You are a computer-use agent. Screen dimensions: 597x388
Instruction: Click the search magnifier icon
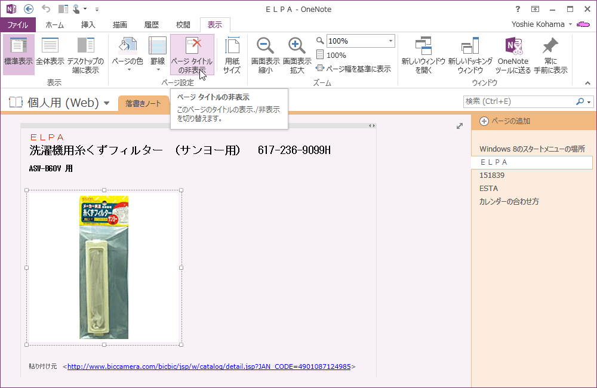[580, 101]
